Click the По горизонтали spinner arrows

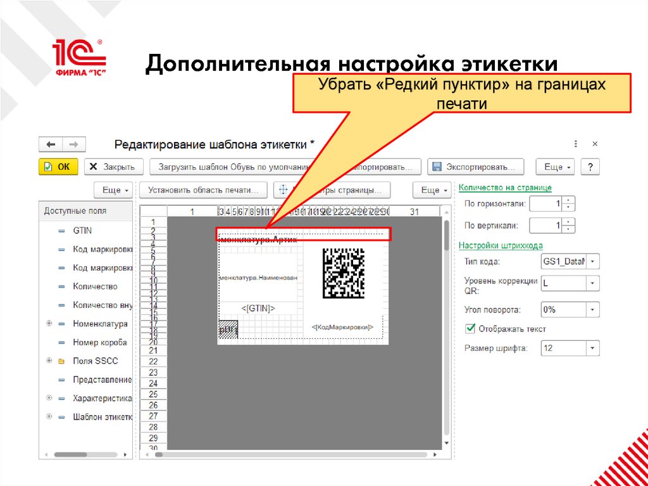[x=569, y=203]
